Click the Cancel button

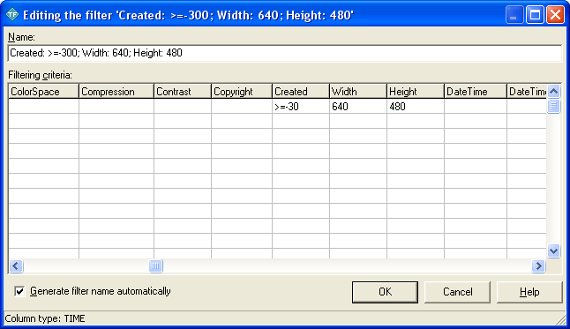[x=457, y=292]
